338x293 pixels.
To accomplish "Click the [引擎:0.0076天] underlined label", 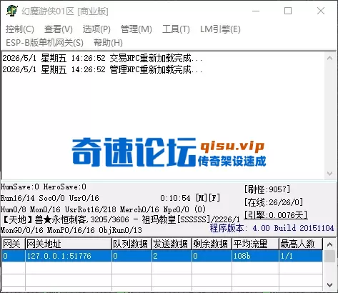I will point(276,215).
